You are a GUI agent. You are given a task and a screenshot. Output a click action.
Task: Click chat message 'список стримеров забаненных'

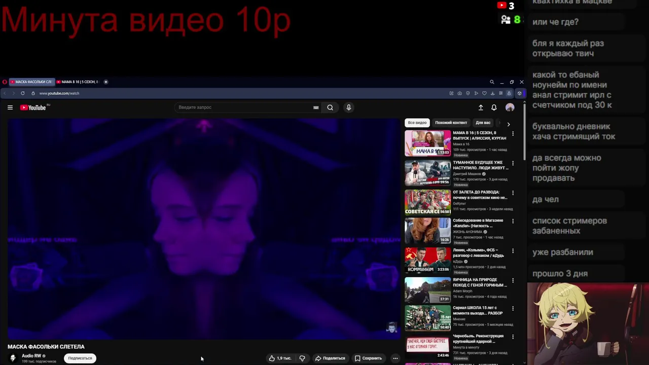(569, 226)
